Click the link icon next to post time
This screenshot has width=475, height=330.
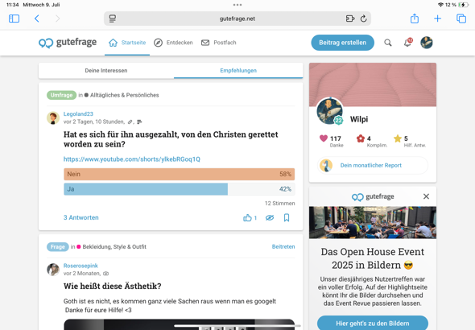pyautogui.click(x=130, y=122)
